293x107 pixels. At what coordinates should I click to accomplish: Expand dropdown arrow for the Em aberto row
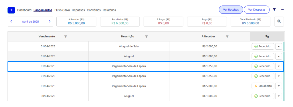279,86
